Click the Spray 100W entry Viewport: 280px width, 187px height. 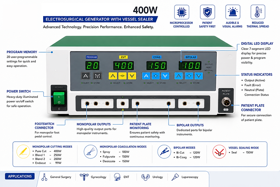[x=114, y=152]
